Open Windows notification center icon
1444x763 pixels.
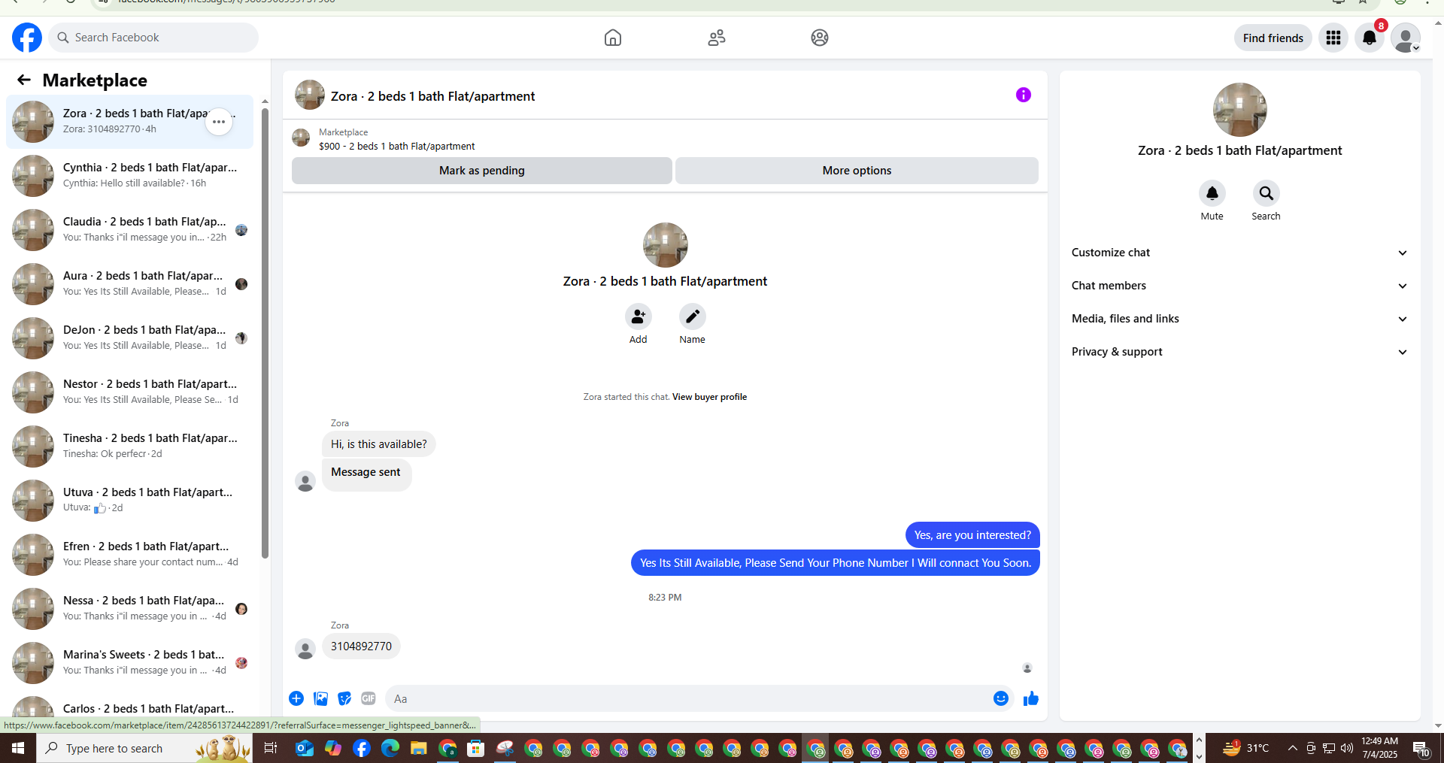[x=1421, y=748]
